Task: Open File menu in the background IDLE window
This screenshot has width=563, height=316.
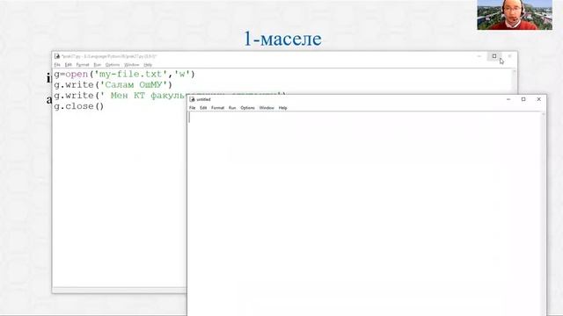Action: click(x=57, y=65)
